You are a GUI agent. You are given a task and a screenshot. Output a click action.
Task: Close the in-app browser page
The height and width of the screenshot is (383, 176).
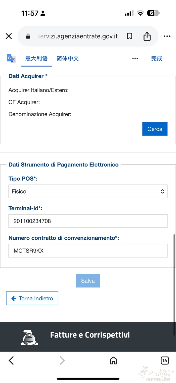click(x=9, y=36)
